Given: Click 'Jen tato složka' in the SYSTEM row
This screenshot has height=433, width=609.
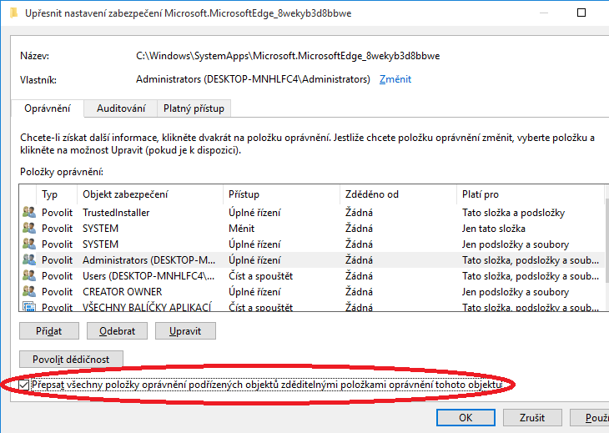Looking at the screenshot, I should coord(494,229).
